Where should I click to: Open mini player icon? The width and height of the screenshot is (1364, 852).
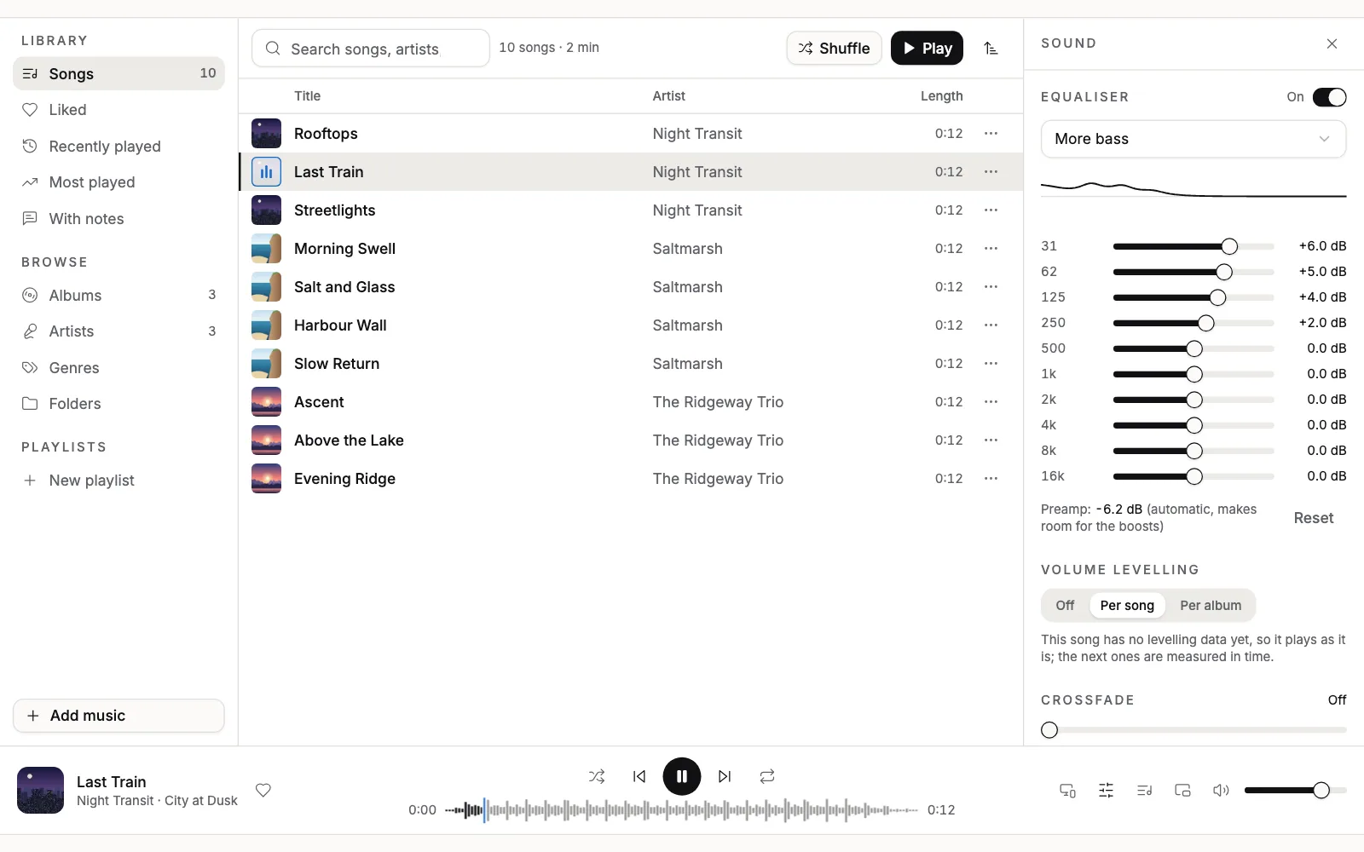(x=1182, y=791)
